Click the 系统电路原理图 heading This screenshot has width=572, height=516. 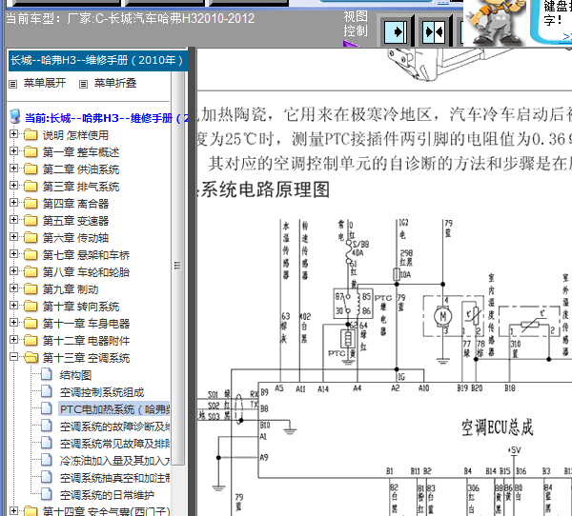[x=265, y=189]
